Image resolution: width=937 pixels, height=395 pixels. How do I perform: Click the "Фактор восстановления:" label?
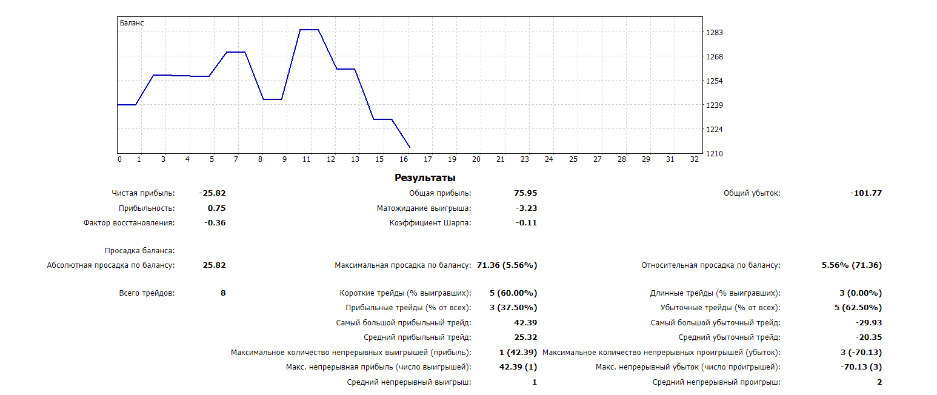[x=129, y=222]
